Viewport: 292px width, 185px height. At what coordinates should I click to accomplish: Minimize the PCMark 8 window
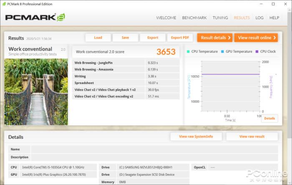click(261, 4)
